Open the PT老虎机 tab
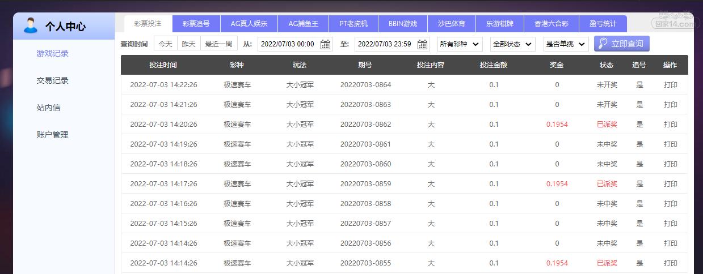The image size is (703, 274). point(353,24)
